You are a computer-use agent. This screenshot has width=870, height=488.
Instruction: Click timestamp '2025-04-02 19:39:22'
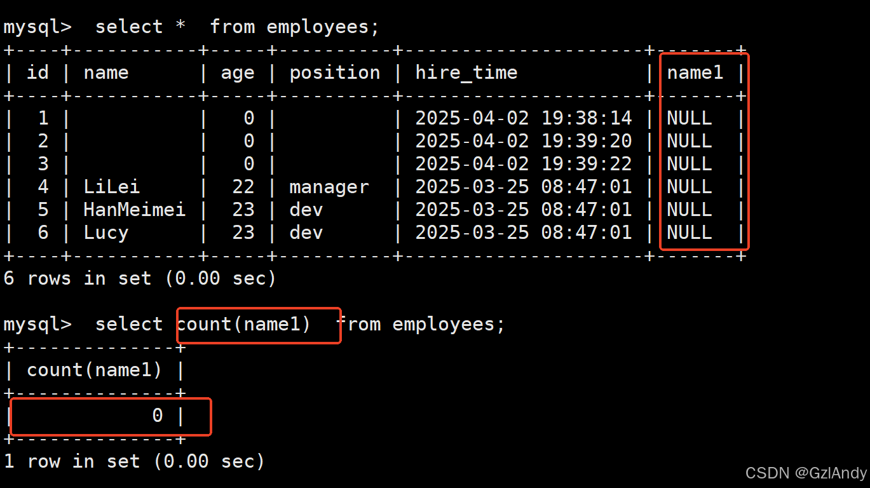[524, 164]
